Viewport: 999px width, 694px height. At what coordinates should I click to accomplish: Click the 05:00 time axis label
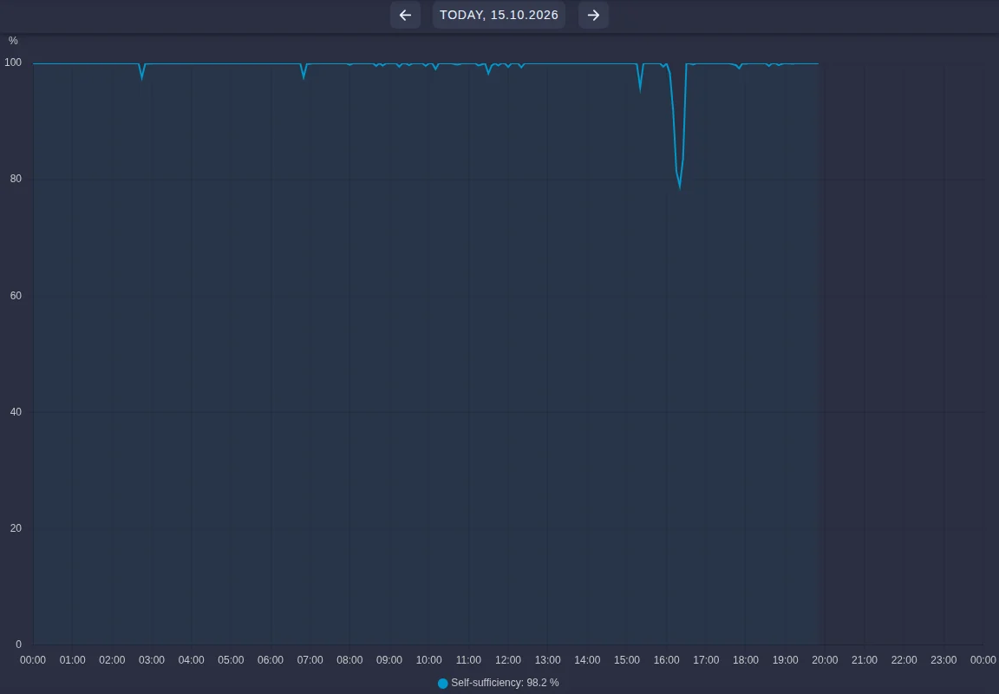click(x=231, y=660)
